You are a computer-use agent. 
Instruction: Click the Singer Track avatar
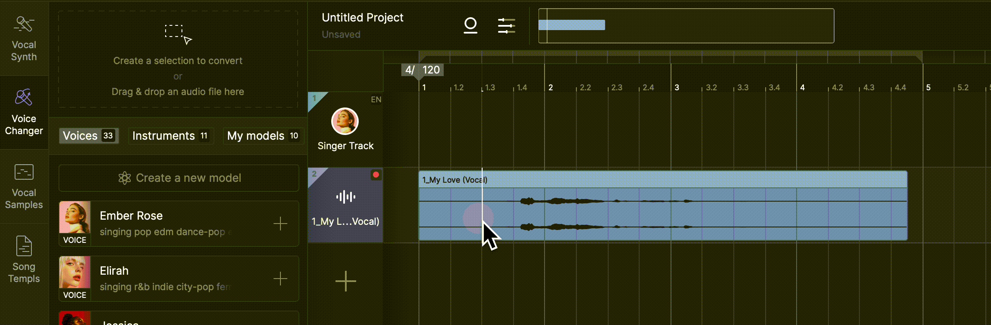coord(345,121)
